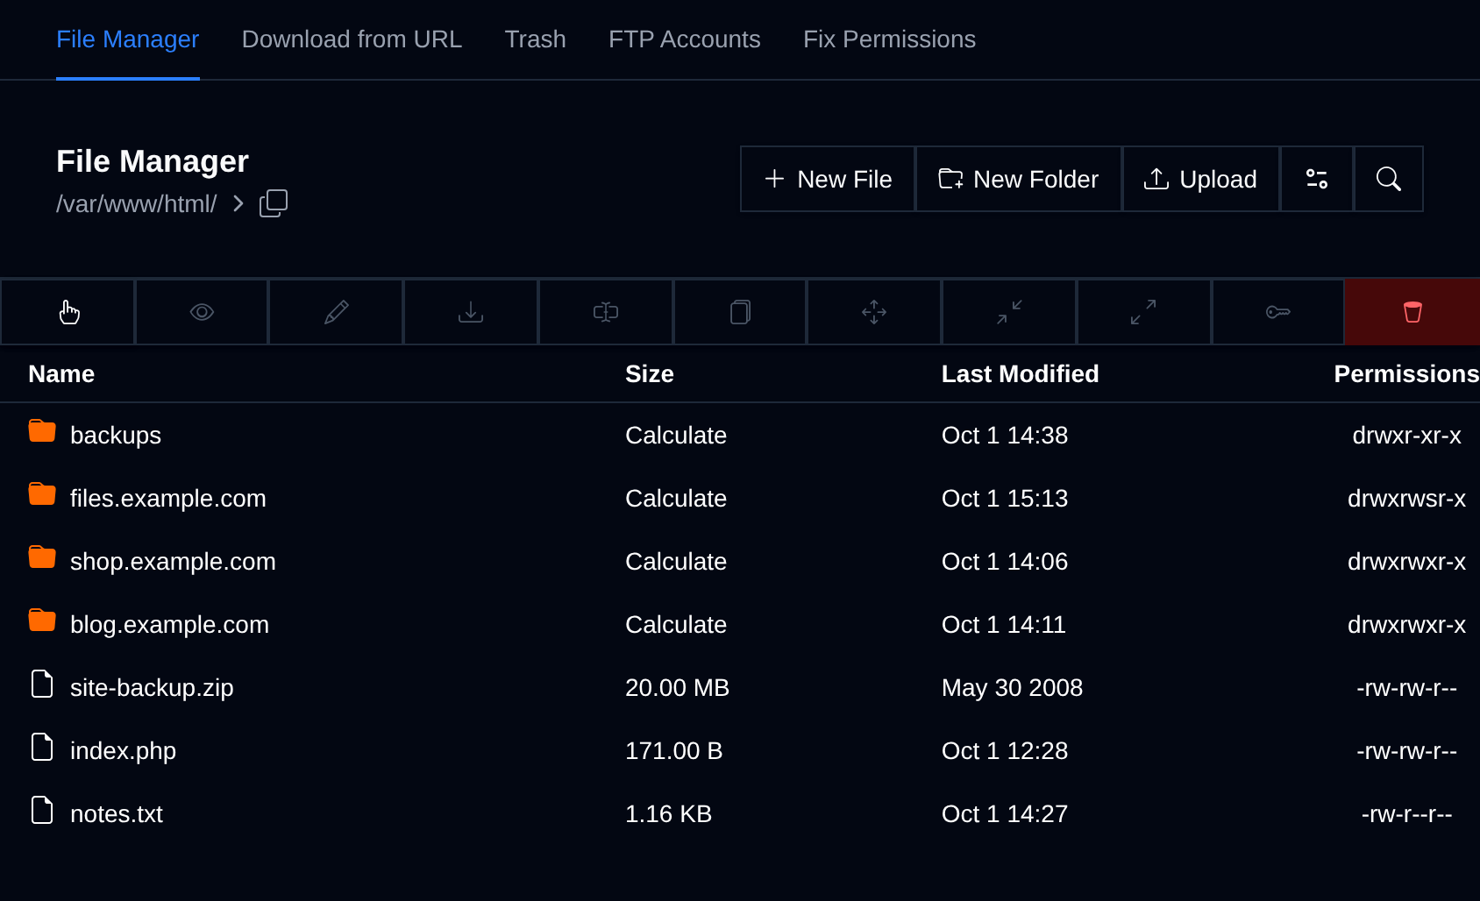
Task: Open the Download from URL tab
Action: 352,39
